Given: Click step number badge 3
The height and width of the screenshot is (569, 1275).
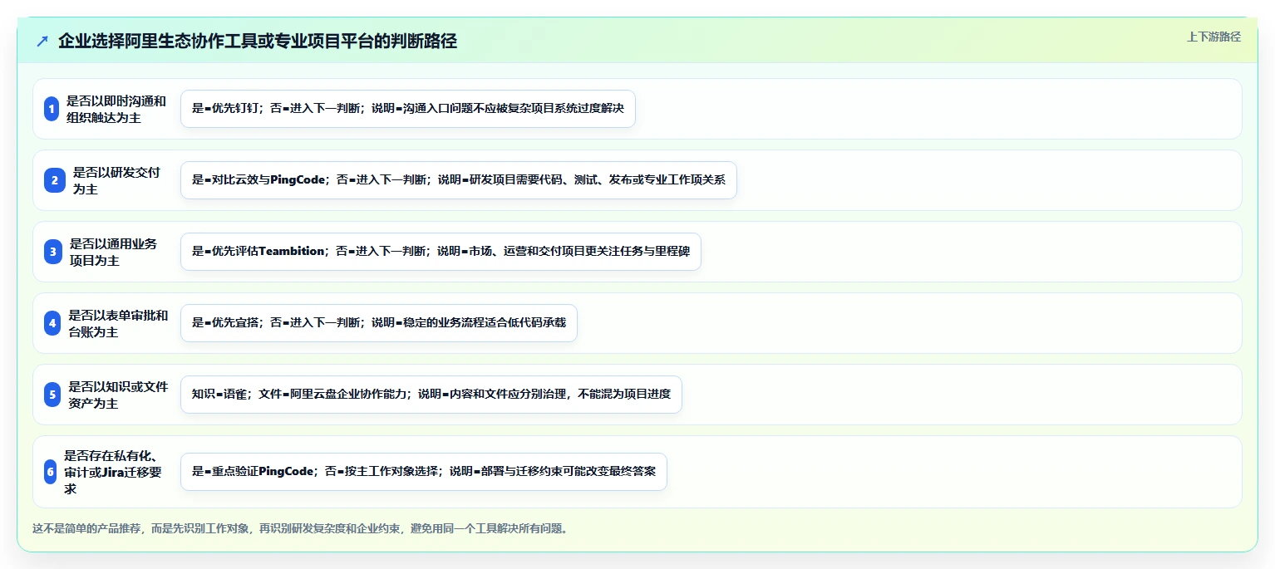Looking at the screenshot, I should [x=53, y=252].
